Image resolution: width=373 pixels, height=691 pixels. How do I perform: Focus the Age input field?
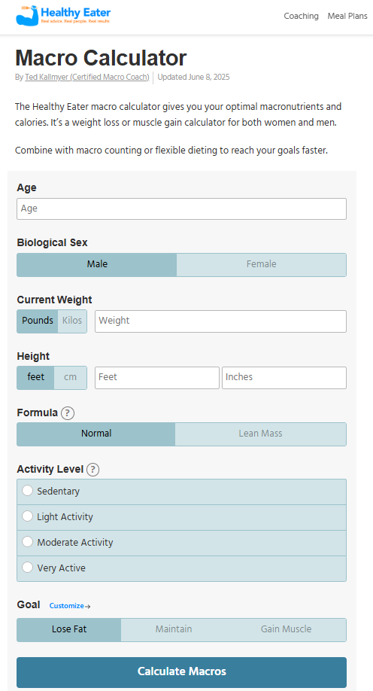181,209
